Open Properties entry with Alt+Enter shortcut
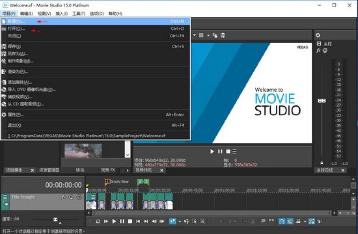Screen dimensions: 358x234 tap(96, 114)
